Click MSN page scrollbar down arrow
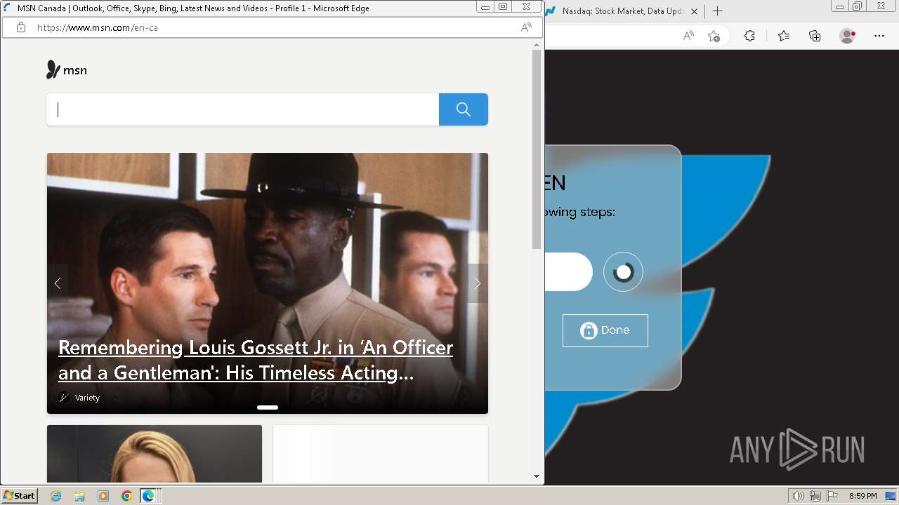The width and height of the screenshot is (899, 505). [x=537, y=476]
